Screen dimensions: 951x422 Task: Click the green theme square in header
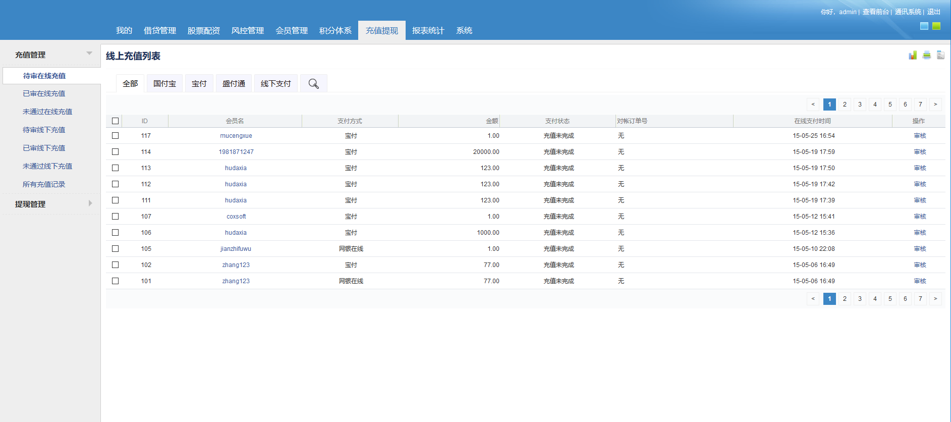coord(936,26)
